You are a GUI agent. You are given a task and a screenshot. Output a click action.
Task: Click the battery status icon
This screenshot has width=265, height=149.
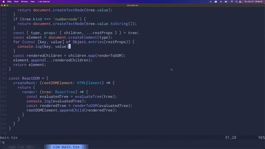coord(226,2)
